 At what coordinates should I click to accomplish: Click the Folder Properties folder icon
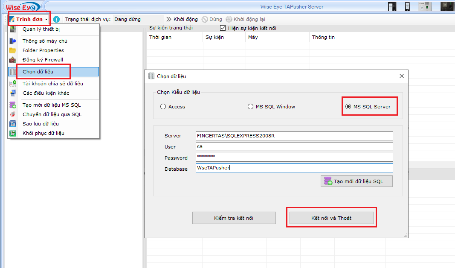[13, 50]
